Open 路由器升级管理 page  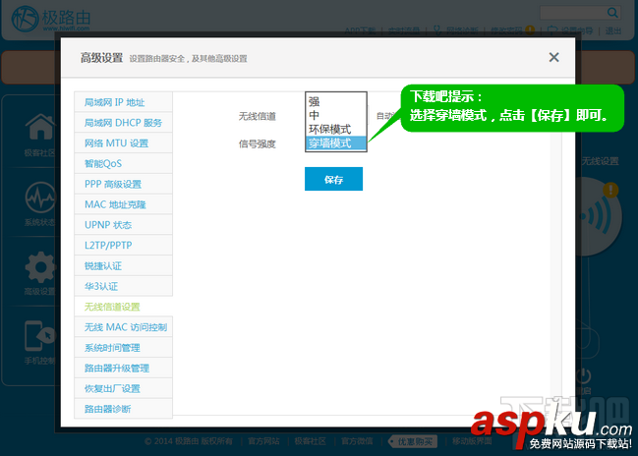pyautogui.click(x=123, y=369)
